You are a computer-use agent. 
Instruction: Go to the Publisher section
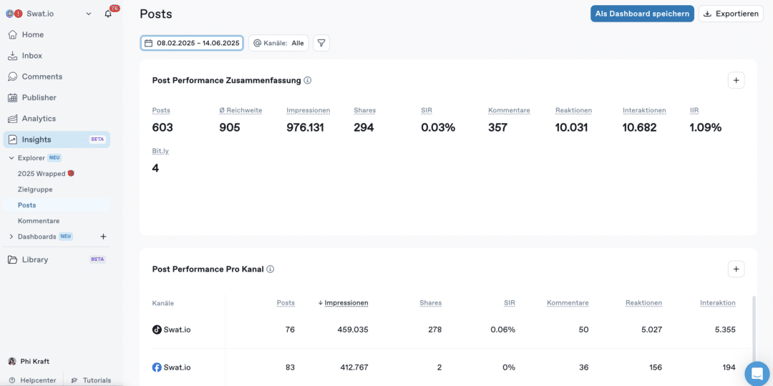coord(39,97)
